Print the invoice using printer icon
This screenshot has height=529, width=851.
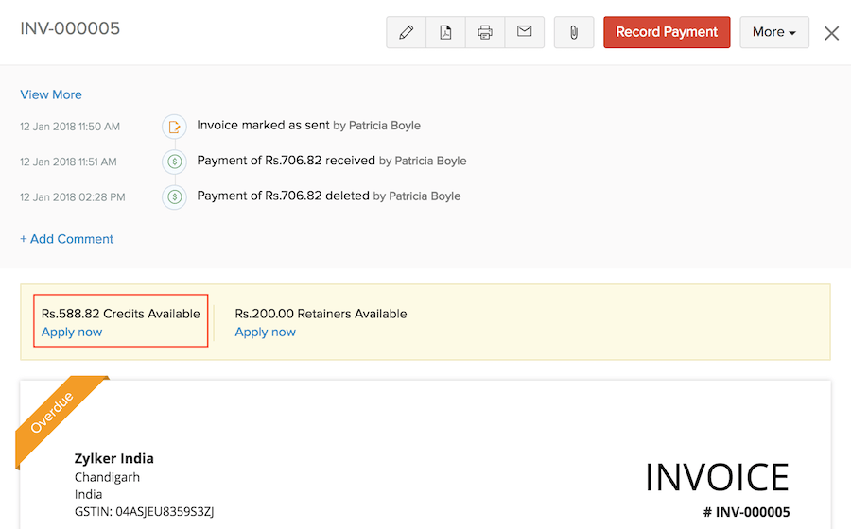click(485, 32)
